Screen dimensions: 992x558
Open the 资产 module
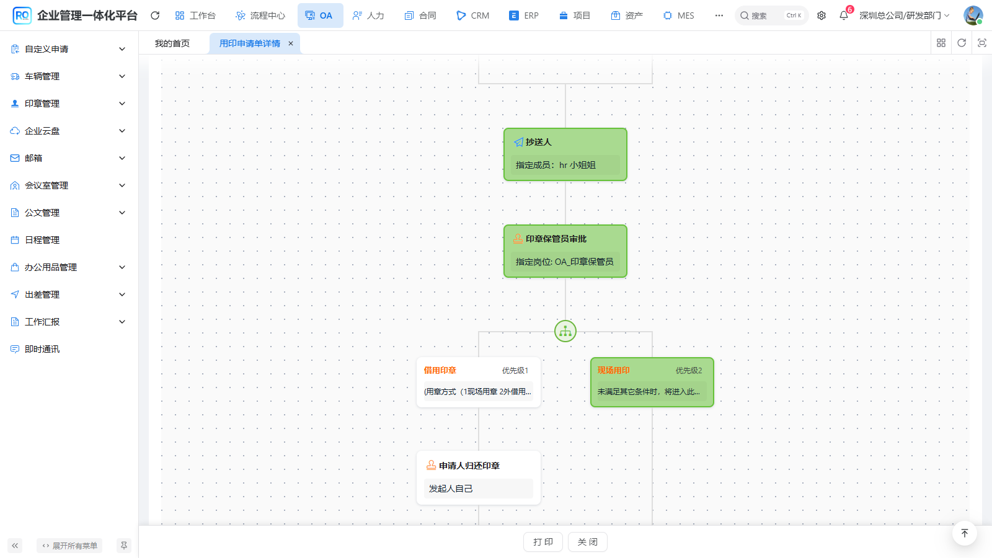[627, 15]
